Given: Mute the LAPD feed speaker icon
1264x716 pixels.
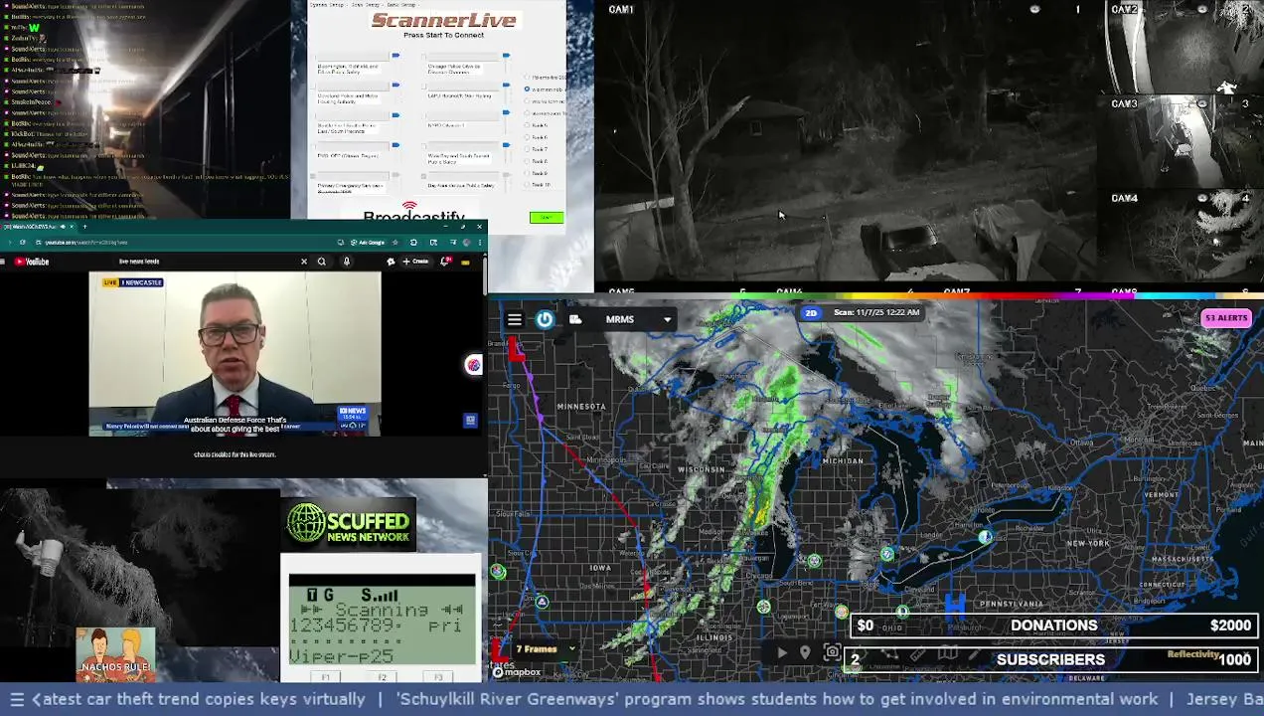Looking at the screenshot, I should [x=506, y=85].
